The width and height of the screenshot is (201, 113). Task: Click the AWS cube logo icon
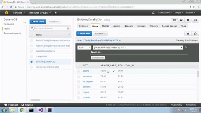[7, 13]
